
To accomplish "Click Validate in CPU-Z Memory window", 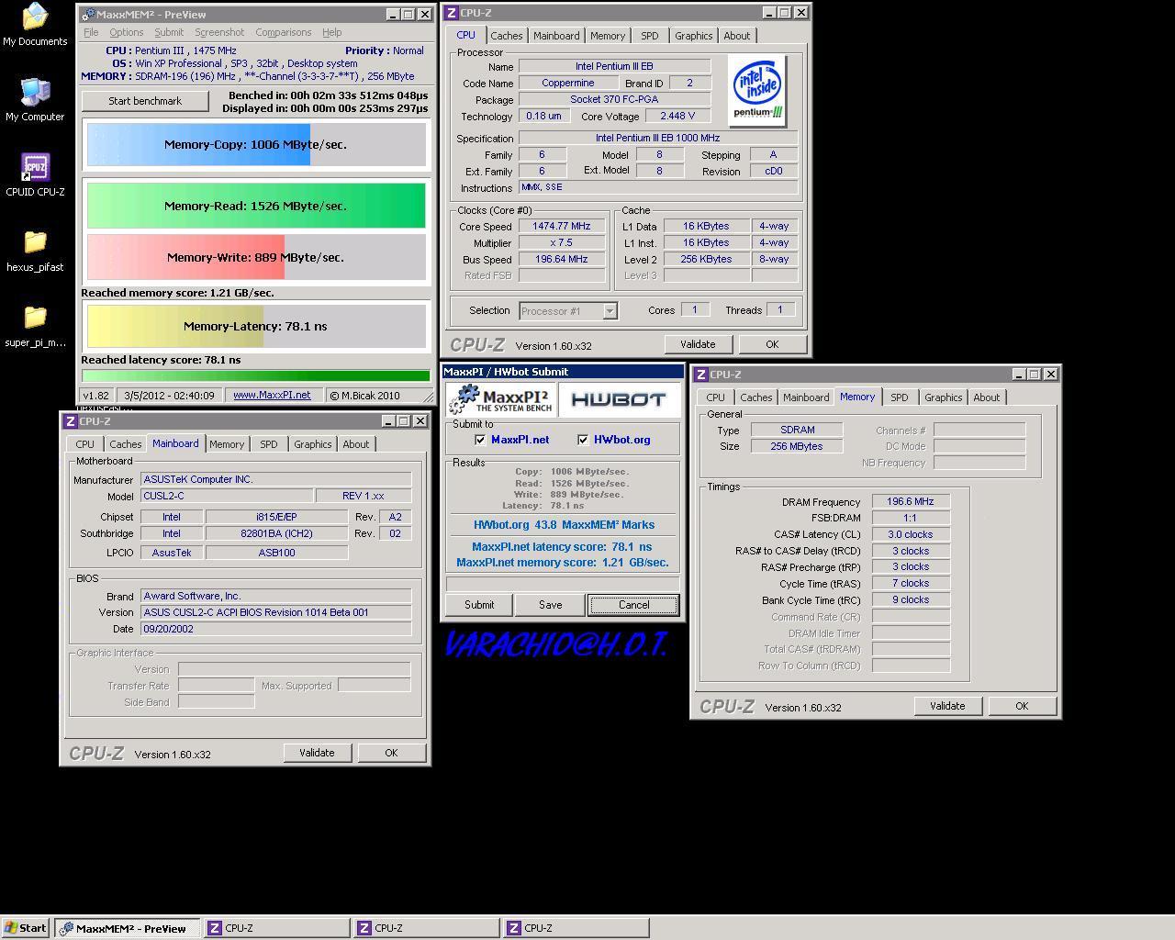I will point(947,706).
